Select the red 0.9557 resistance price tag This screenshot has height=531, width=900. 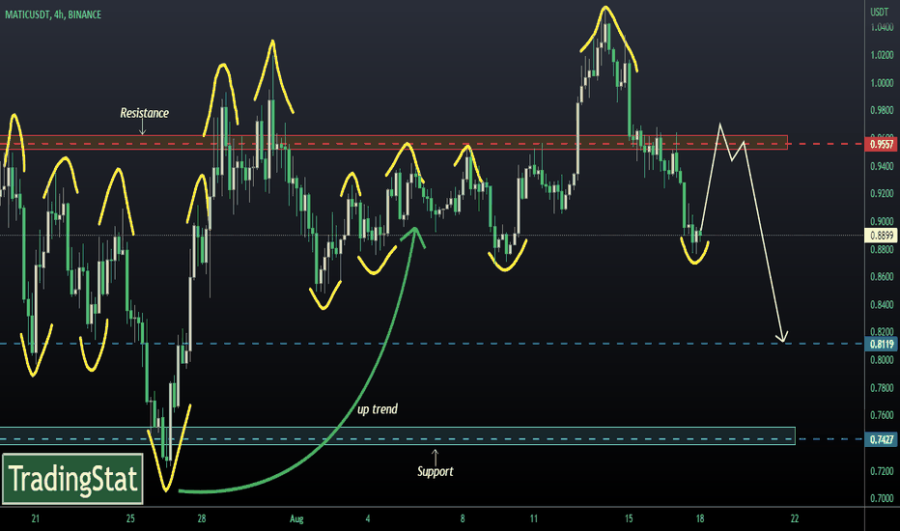[881, 144]
